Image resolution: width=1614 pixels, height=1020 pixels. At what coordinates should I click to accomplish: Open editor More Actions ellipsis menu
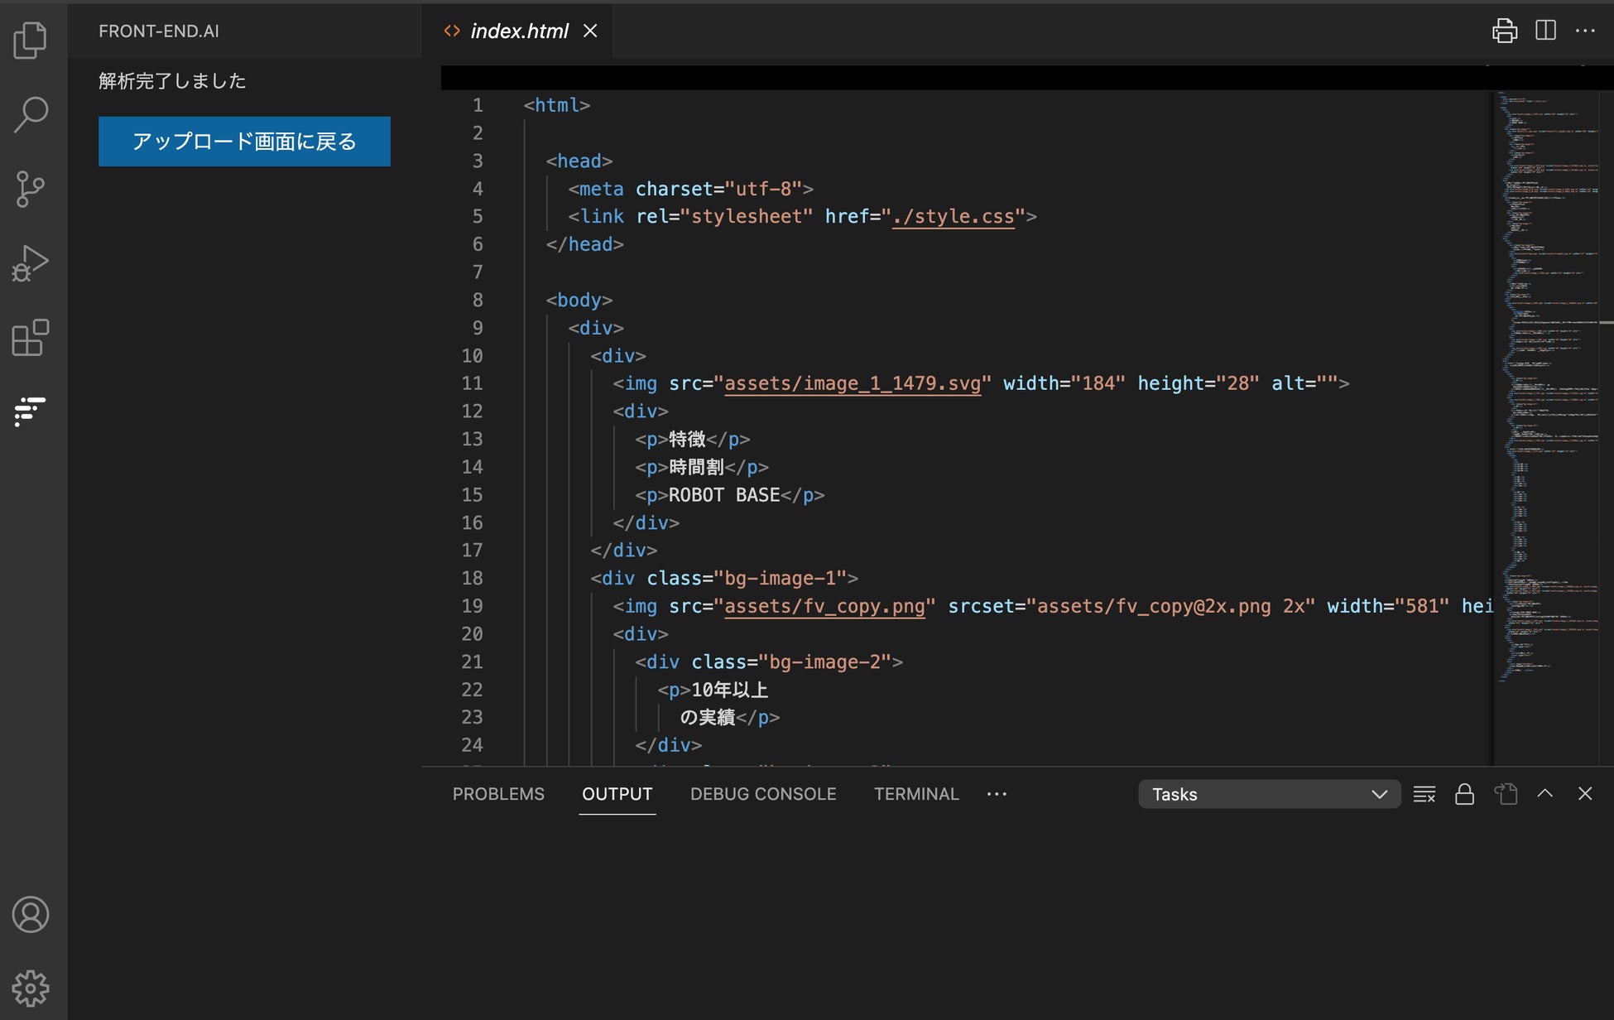(x=1585, y=31)
